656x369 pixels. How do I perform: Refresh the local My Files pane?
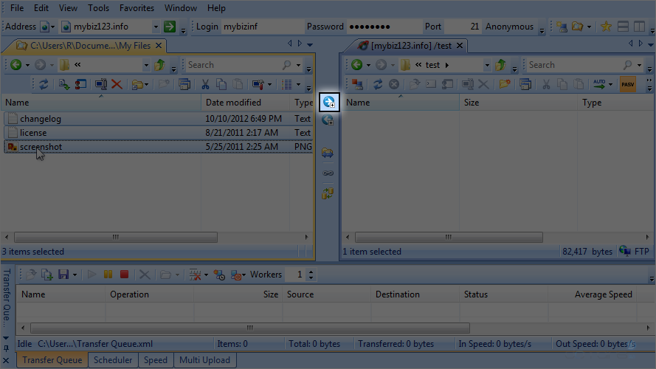tap(44, 85)
